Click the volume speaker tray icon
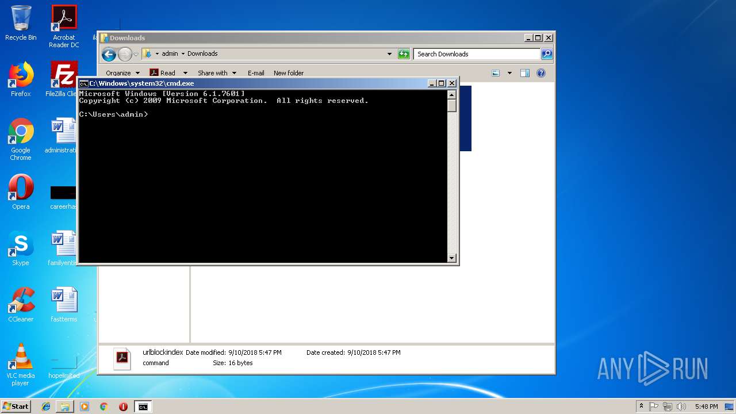Viewport: 736px width, 414px height. click(x=681, y=407)
